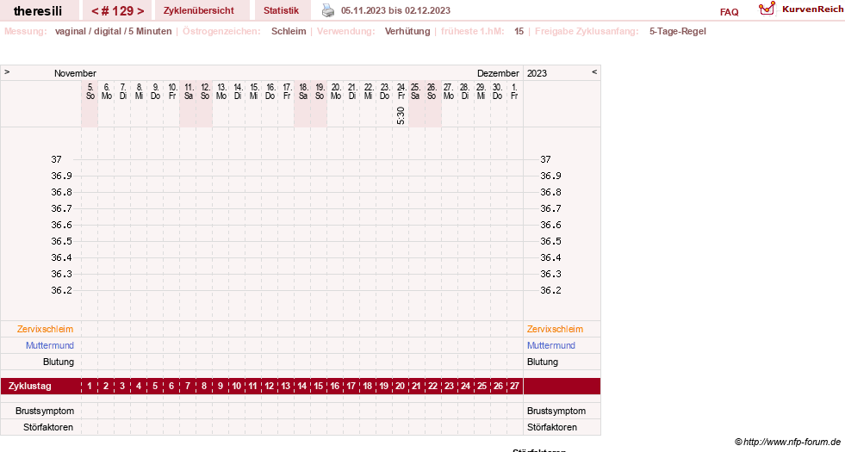Select right Brustsymptom row label
845x452 pixels.
click(x=556, y=411)
